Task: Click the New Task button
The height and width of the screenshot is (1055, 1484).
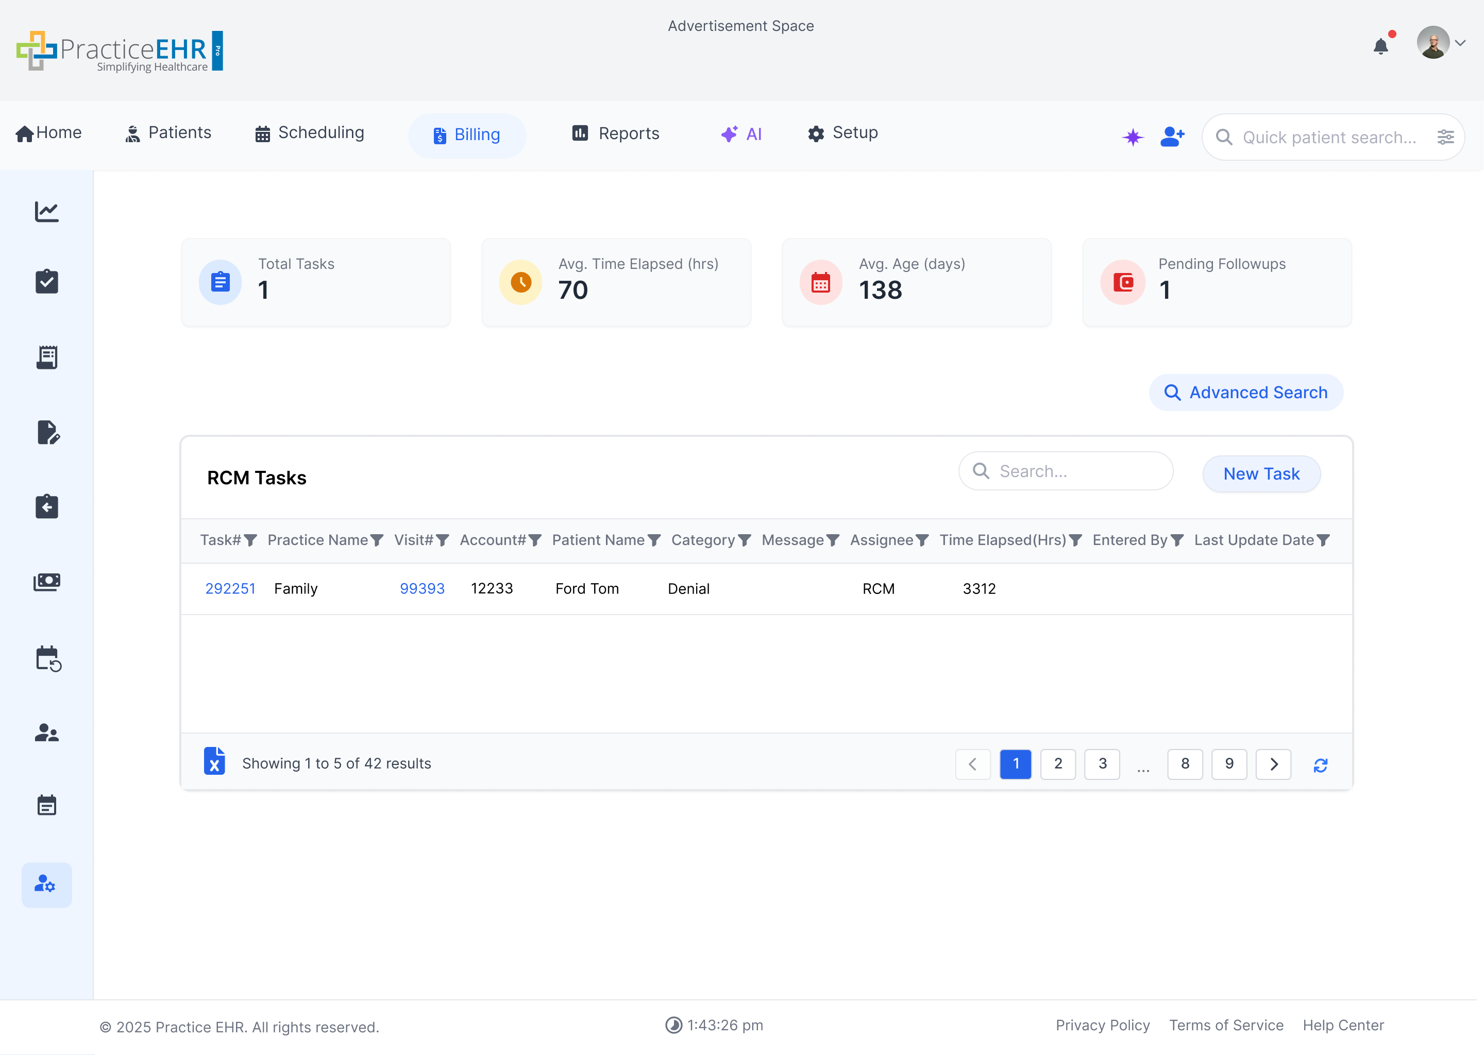Action: [1260, 474]
